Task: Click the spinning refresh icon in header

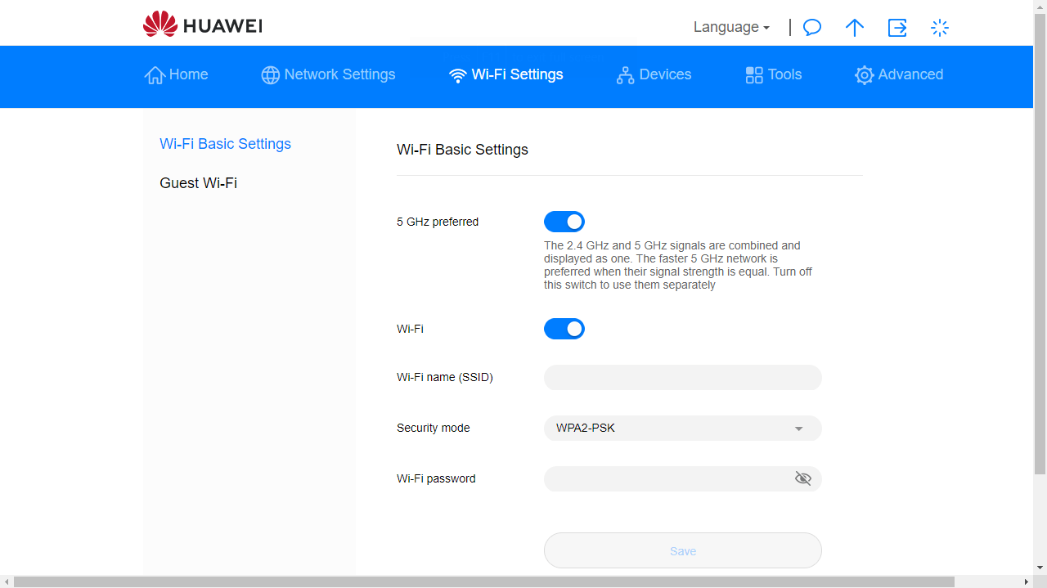Action: coord(939,27)
